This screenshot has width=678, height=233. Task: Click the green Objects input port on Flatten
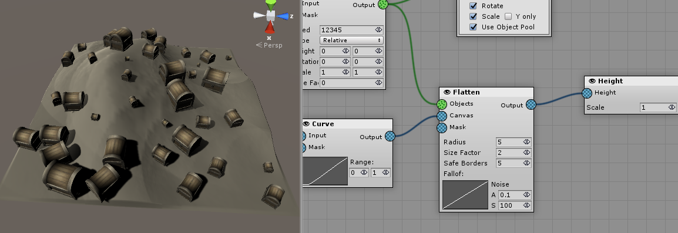441,104
